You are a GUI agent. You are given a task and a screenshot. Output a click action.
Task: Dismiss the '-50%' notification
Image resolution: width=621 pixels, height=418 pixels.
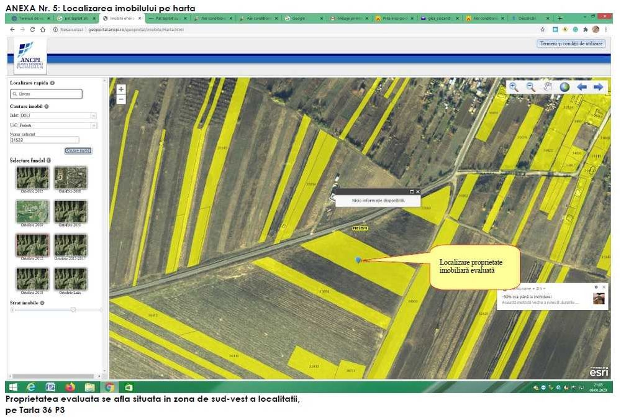[x=604, y=287]
